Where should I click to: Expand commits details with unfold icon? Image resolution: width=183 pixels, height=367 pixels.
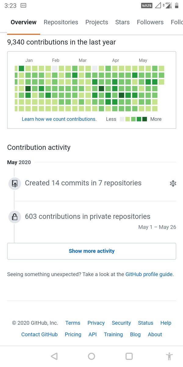point(173,183)
